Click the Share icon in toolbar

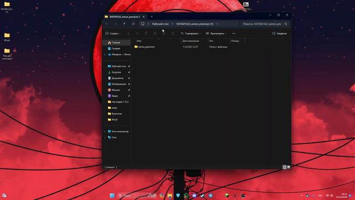(x=164, y=33)
